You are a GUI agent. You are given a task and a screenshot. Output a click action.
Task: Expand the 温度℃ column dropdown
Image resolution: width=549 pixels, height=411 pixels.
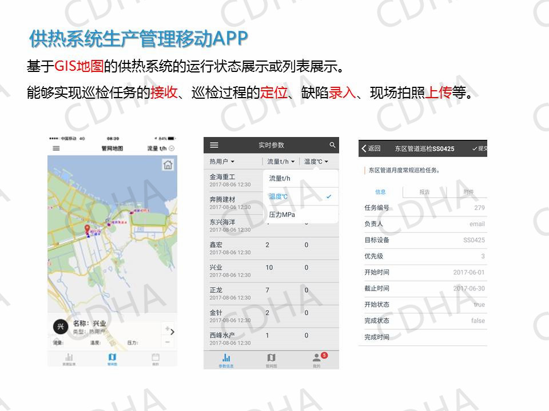(x=316, y=162)
